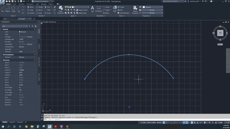Select the Fillet tool
This screenshot has height=129, width=230.
click(47, 10)
